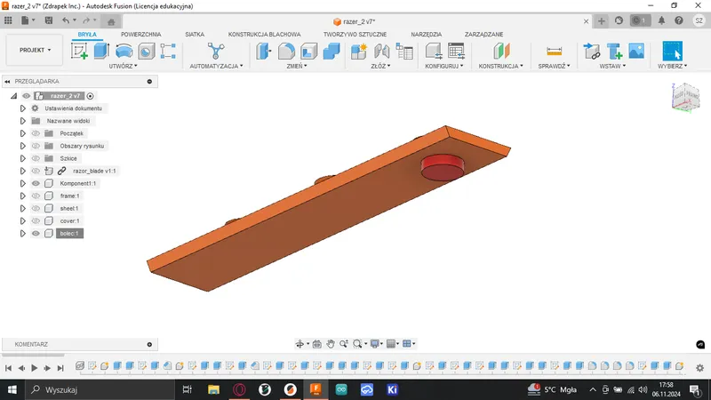711x400 pixels.
Task: Select the razor_blade v1:1 linked component
Action: (94, 171)
